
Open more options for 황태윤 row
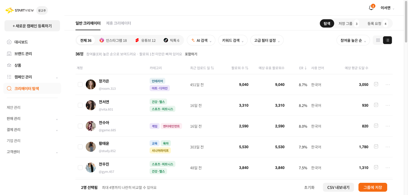tap(388, 147)
